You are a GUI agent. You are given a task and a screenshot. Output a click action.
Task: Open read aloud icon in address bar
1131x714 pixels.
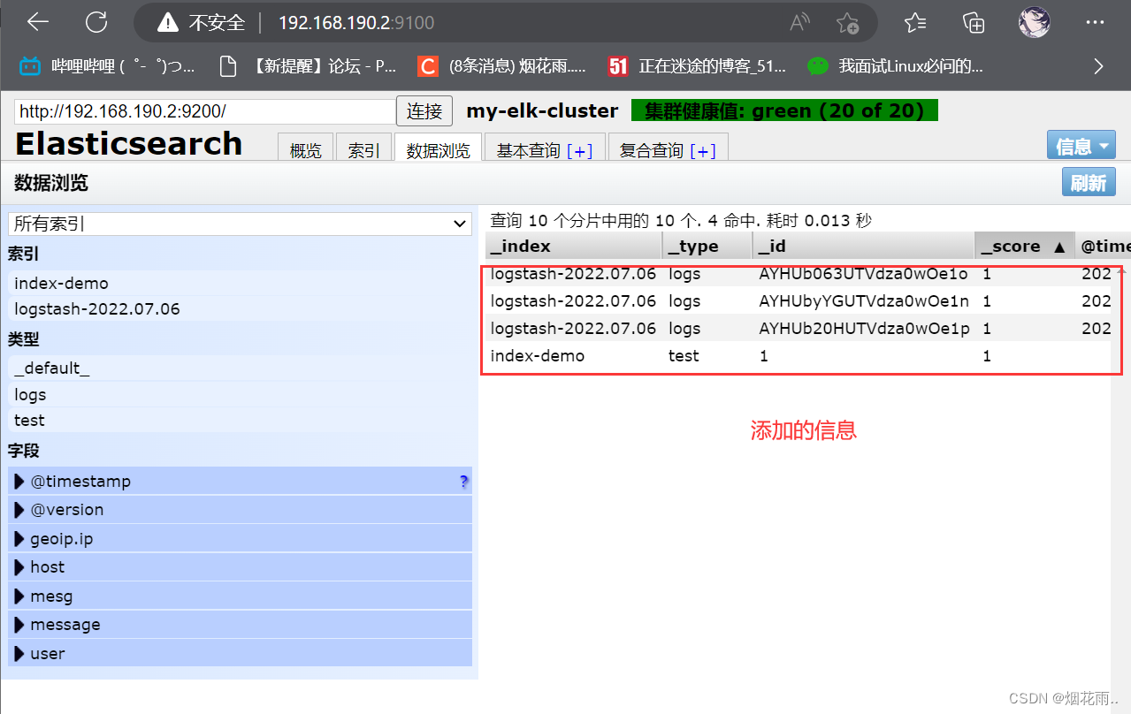(799, 23)
